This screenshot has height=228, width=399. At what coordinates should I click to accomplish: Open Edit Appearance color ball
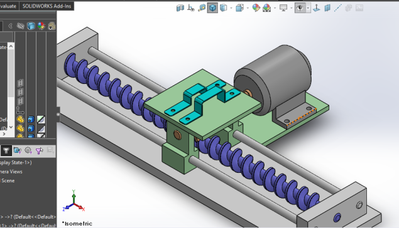[x=256, y=8]
